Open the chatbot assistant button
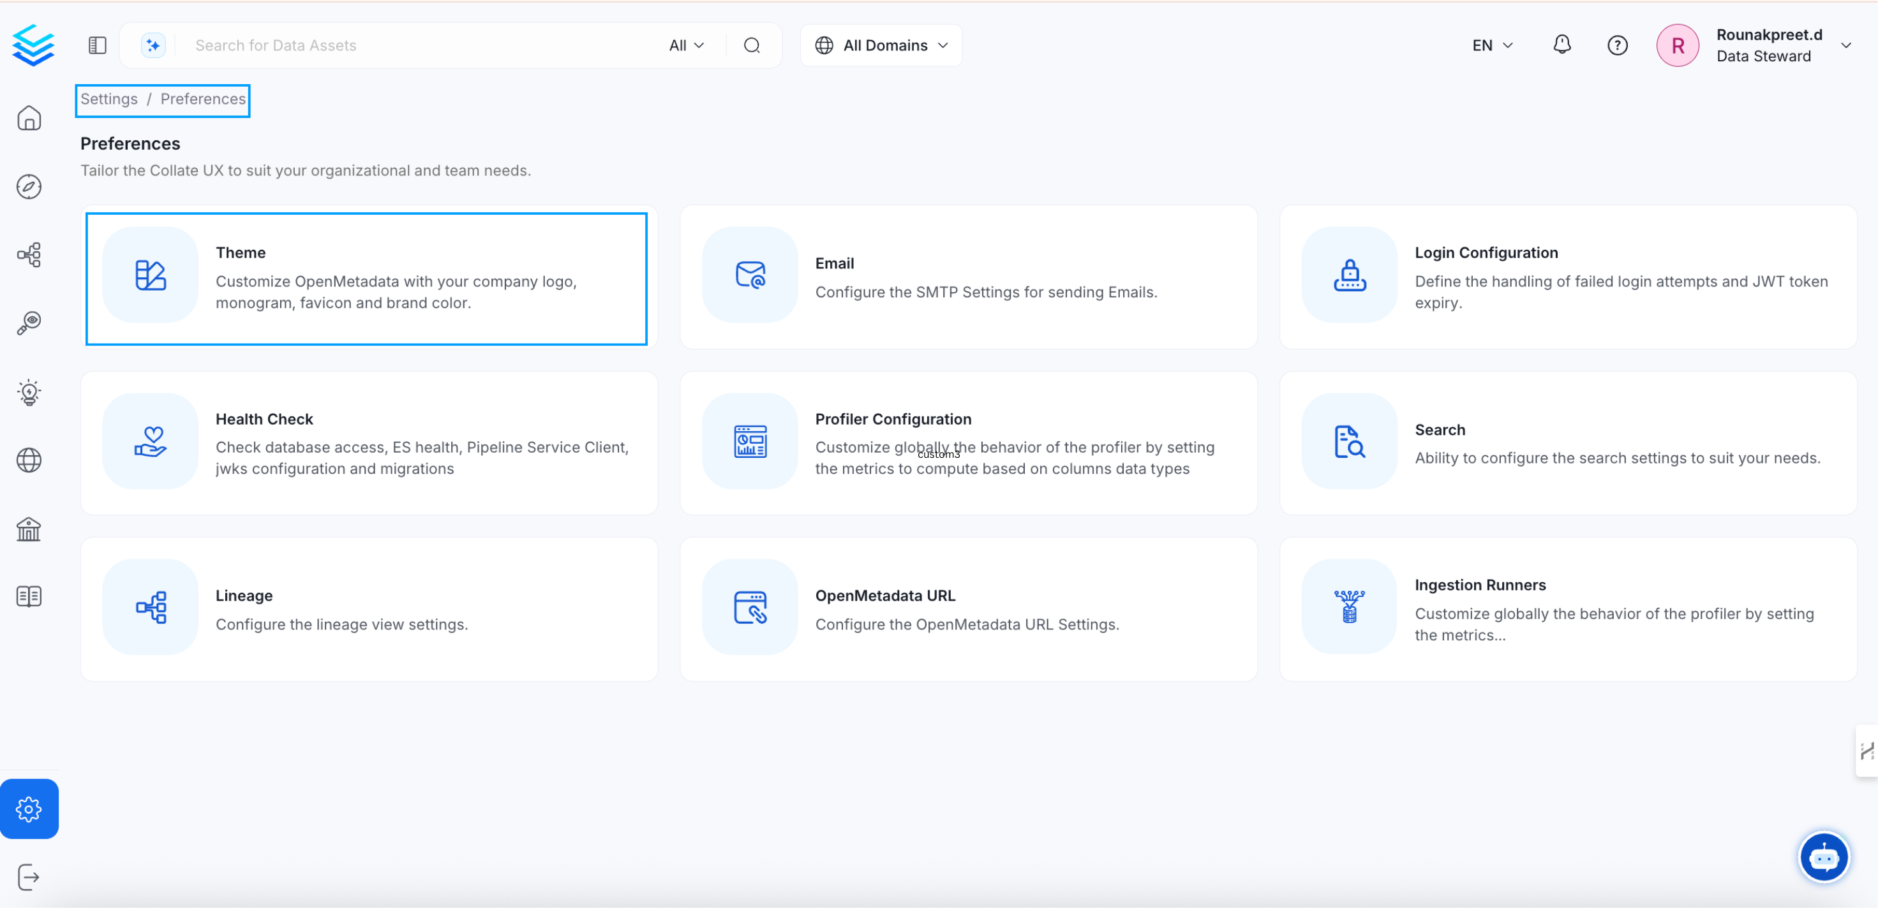Screen dimensions: 1878x908 (1823, 858)
